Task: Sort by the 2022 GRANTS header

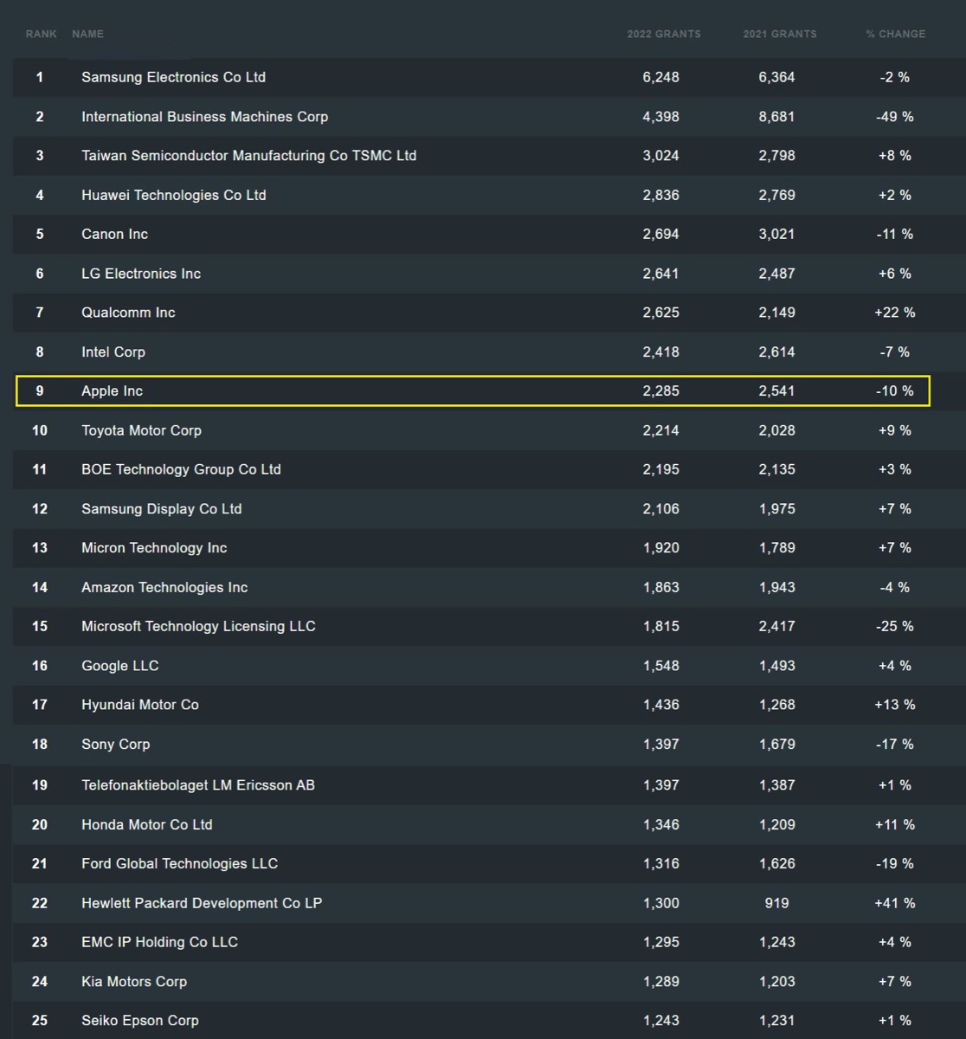Action: point(664,34)
